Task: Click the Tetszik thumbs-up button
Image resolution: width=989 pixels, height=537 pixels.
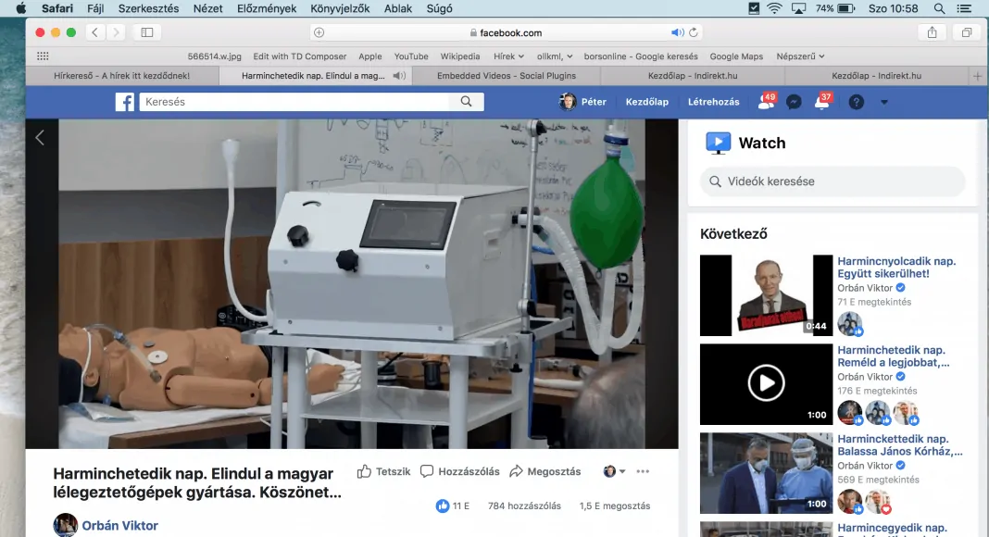Action: 383,471
